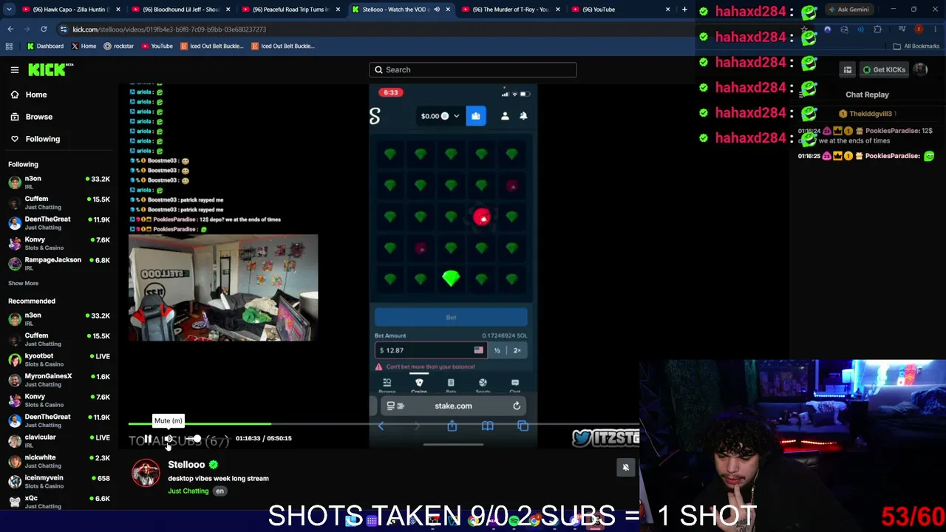Viewport: 946px width, 532px height.
Task: Mute the Stellooo tab audio indicator
Action: 436,10
